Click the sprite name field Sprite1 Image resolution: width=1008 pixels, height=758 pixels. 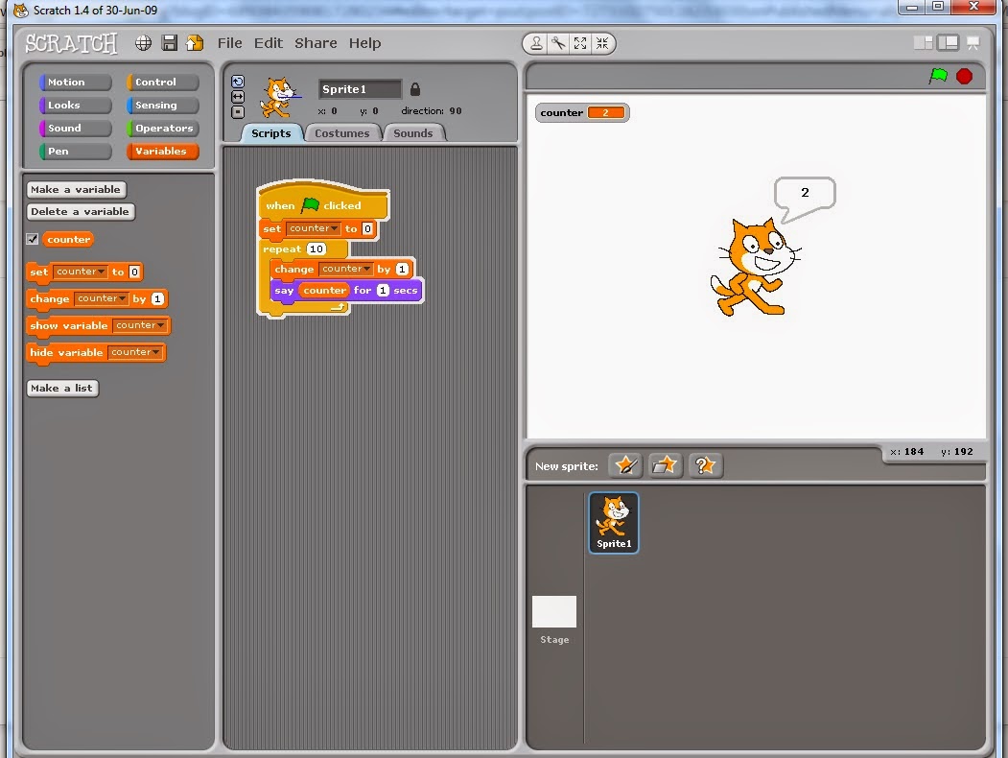[x=360, y=89]
